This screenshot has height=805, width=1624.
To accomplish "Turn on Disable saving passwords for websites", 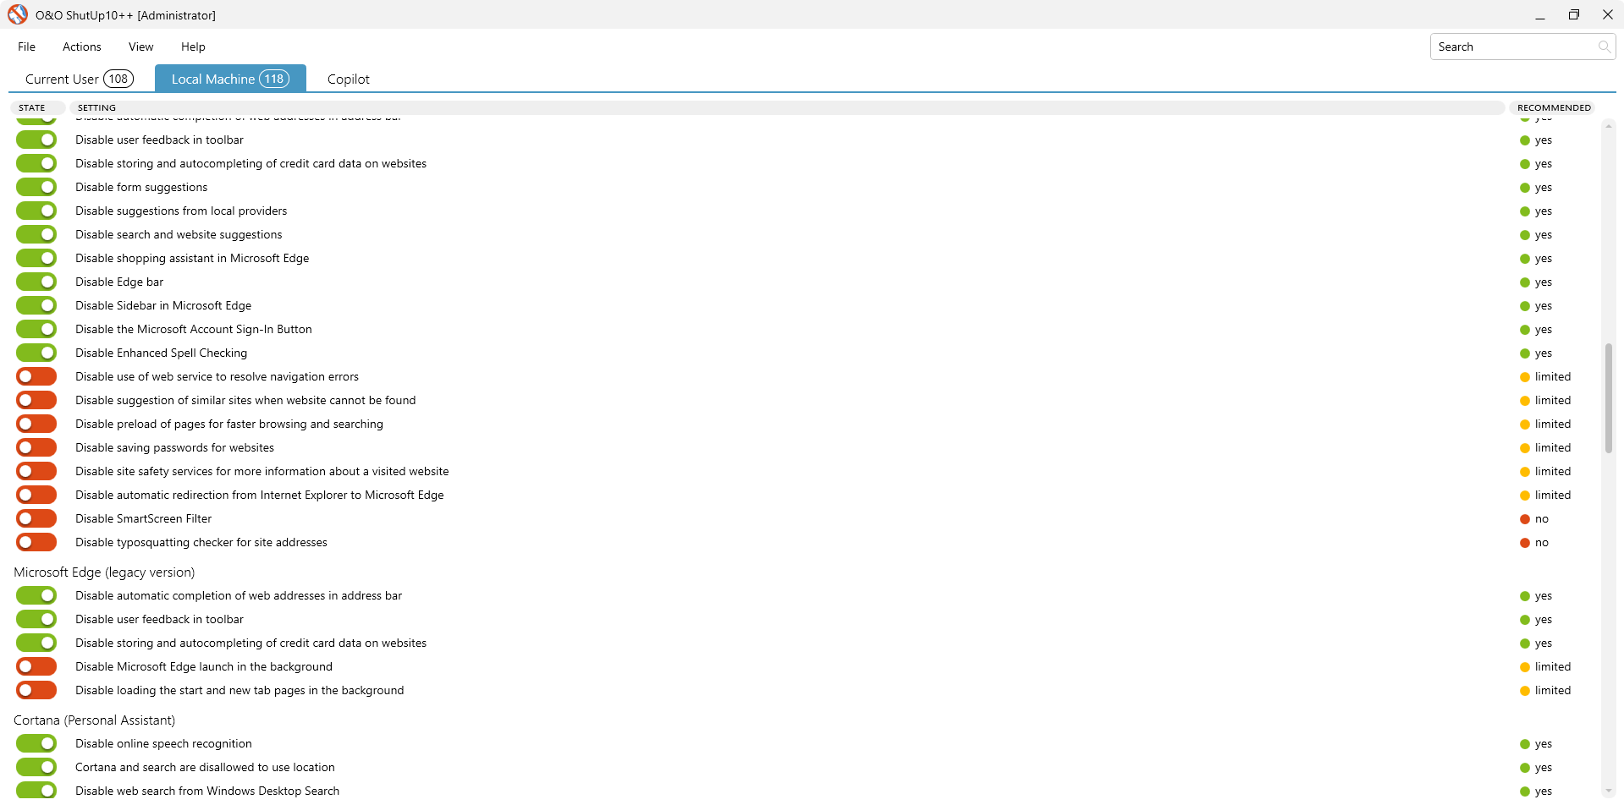I will point(36,447).
